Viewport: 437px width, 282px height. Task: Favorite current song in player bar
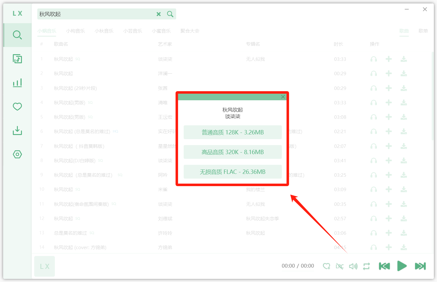(x=326, y=266)
